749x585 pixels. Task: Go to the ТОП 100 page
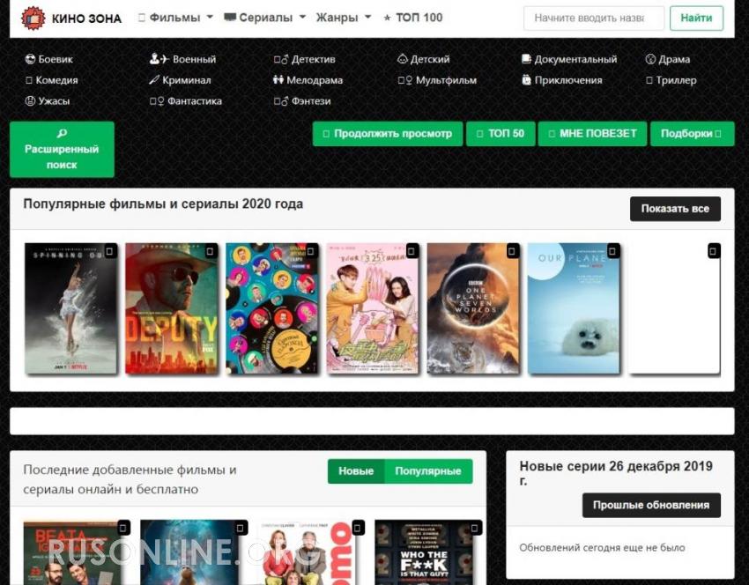(x=413, y=18)
